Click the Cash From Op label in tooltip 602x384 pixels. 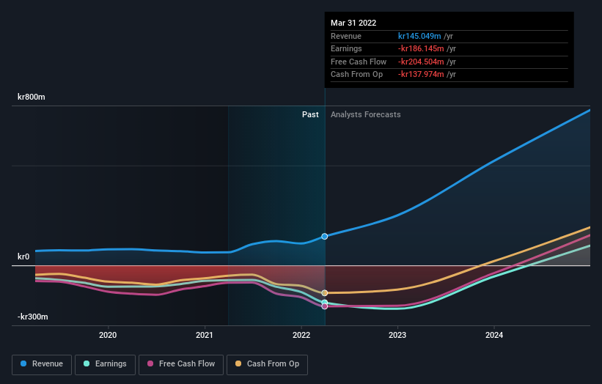[356, 75]
